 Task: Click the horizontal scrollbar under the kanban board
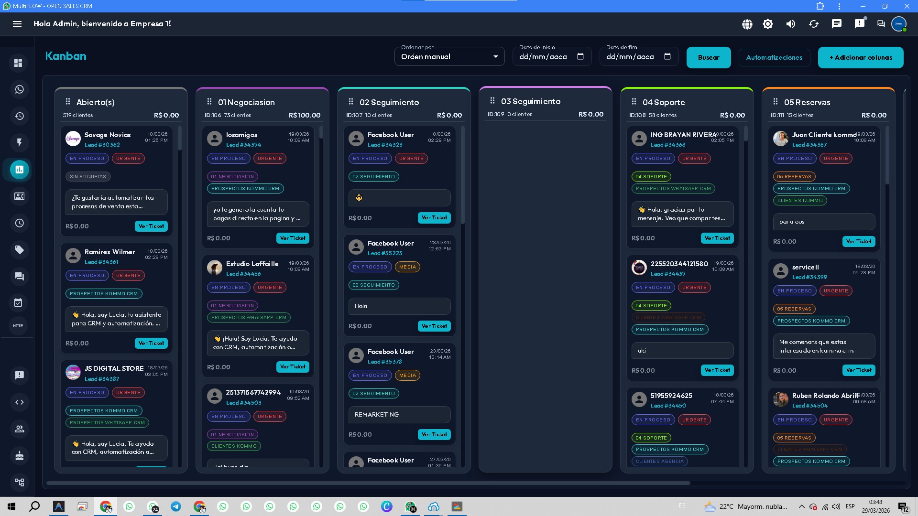[368, 483]
